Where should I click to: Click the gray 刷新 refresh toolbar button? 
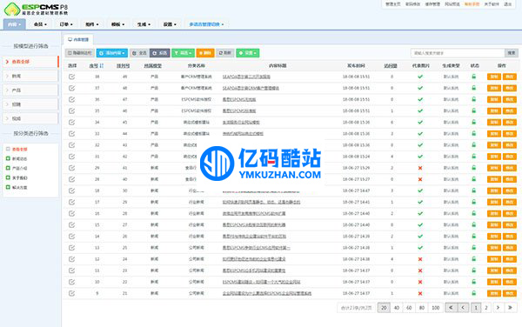pos(225,53)
